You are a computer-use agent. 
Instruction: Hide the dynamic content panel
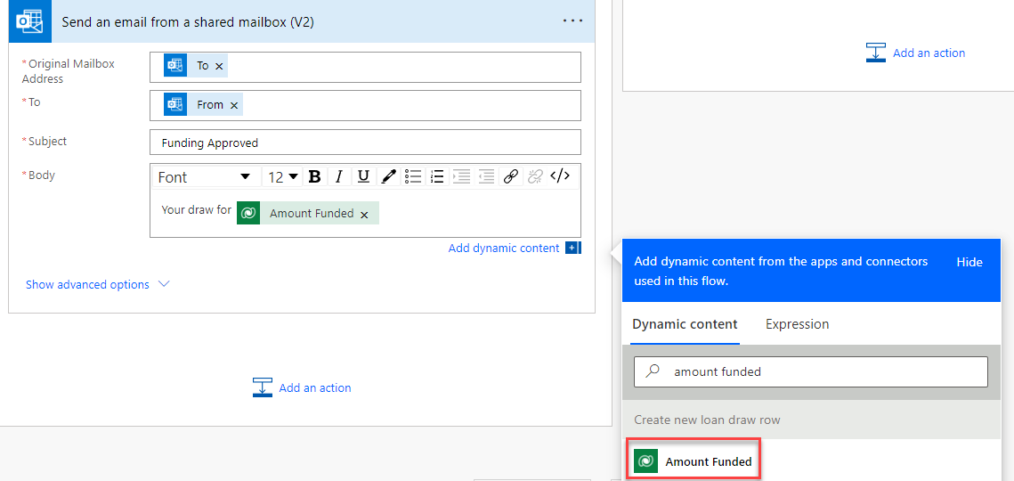point(969,262)
